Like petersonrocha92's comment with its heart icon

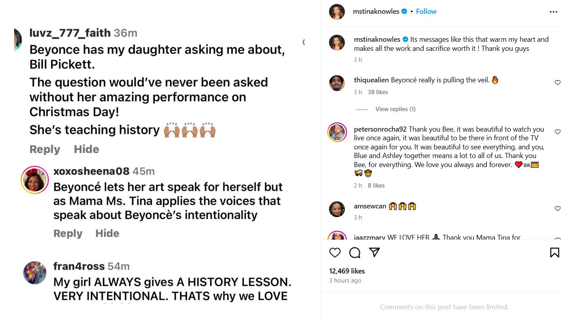coord(558,132)
